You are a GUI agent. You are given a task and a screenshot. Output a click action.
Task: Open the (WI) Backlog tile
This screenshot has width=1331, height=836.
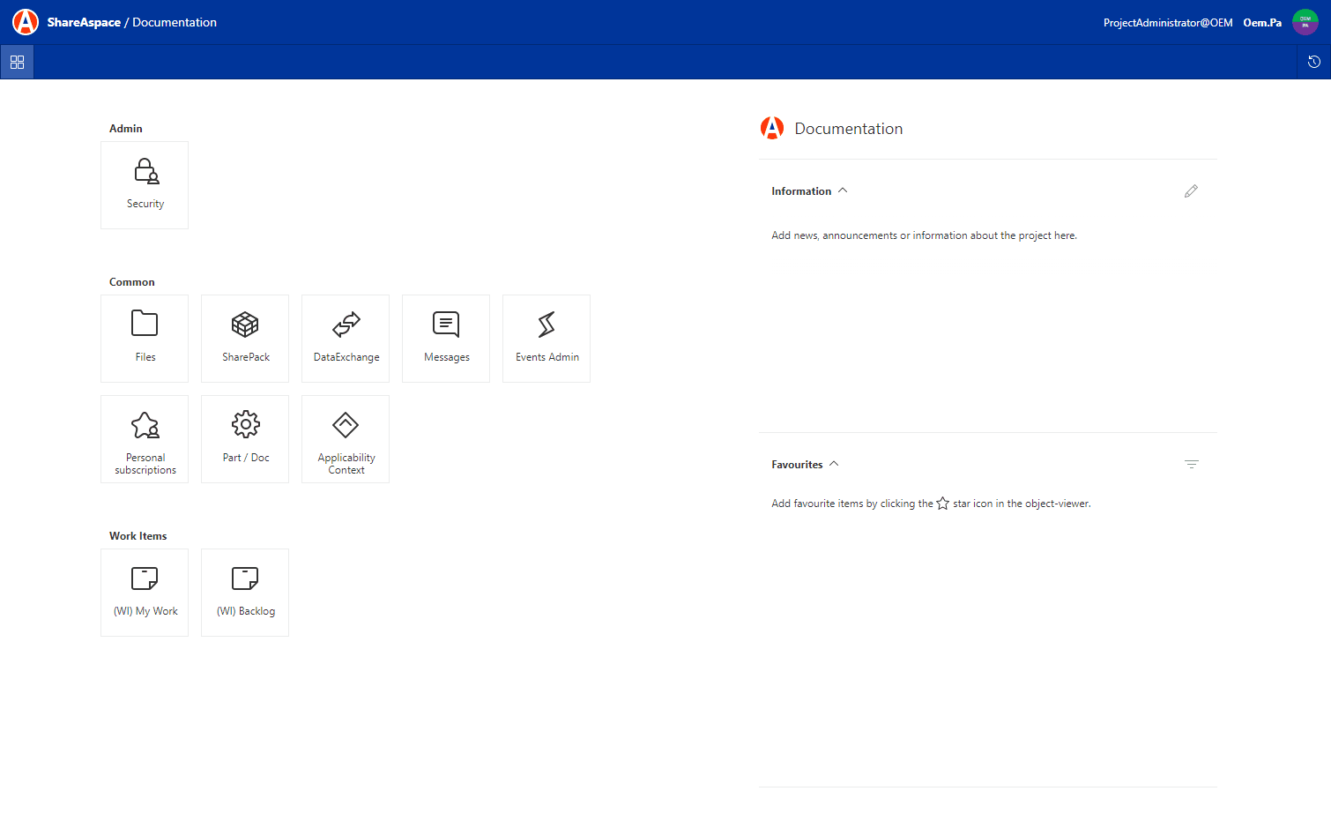tap(245, 593)
